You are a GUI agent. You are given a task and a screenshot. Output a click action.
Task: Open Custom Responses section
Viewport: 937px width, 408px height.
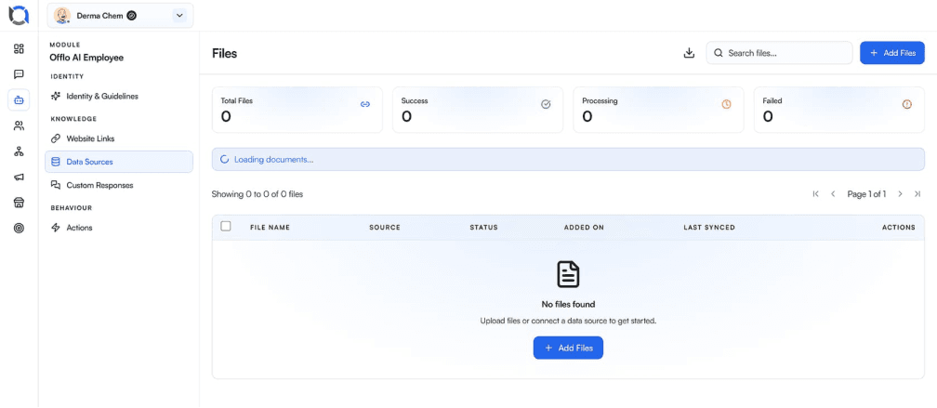point(119,185)
